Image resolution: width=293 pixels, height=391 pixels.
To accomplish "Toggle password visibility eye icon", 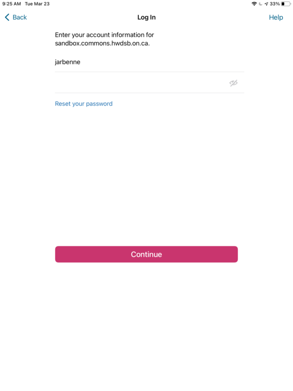I will [x=233, y=83].
